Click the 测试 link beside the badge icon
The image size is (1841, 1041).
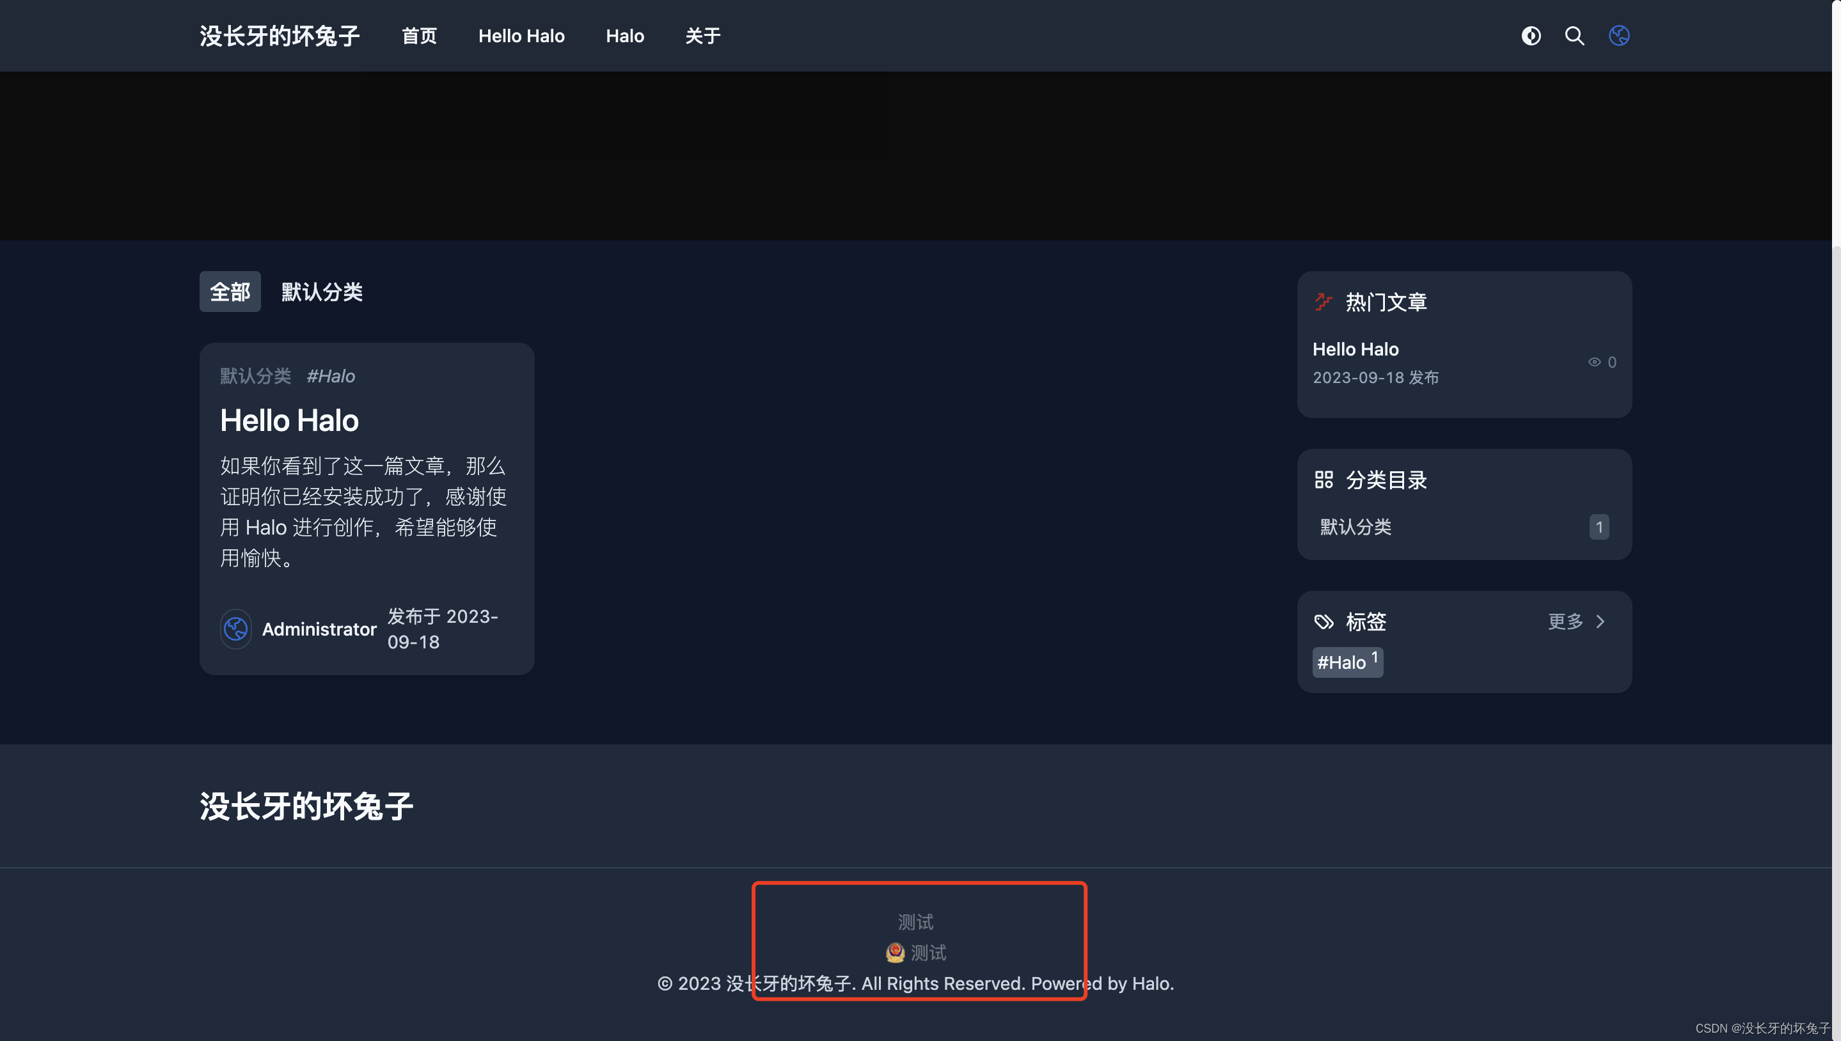(928, 953)
